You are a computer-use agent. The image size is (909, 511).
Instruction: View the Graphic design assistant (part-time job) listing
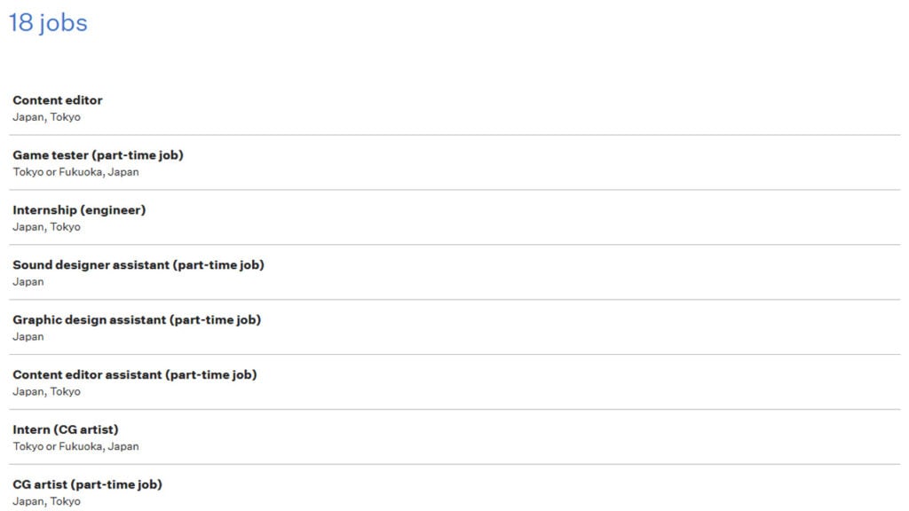click(x=137, y=320)
